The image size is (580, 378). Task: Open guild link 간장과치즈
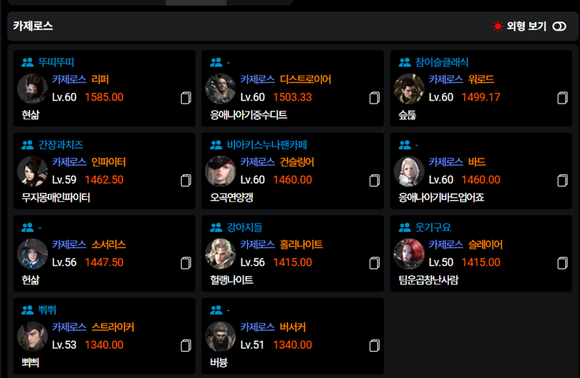coord(61,145)
